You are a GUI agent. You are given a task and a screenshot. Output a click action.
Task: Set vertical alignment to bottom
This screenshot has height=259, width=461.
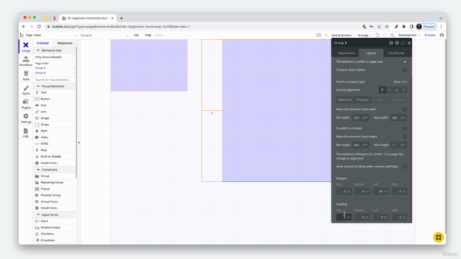397,90
